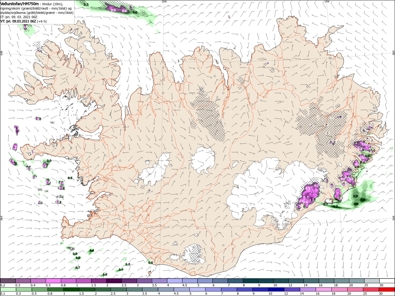Click the bright red swatch after 30 on the lower scale
This screenshot has height=296, width=395.
(387, 290)
